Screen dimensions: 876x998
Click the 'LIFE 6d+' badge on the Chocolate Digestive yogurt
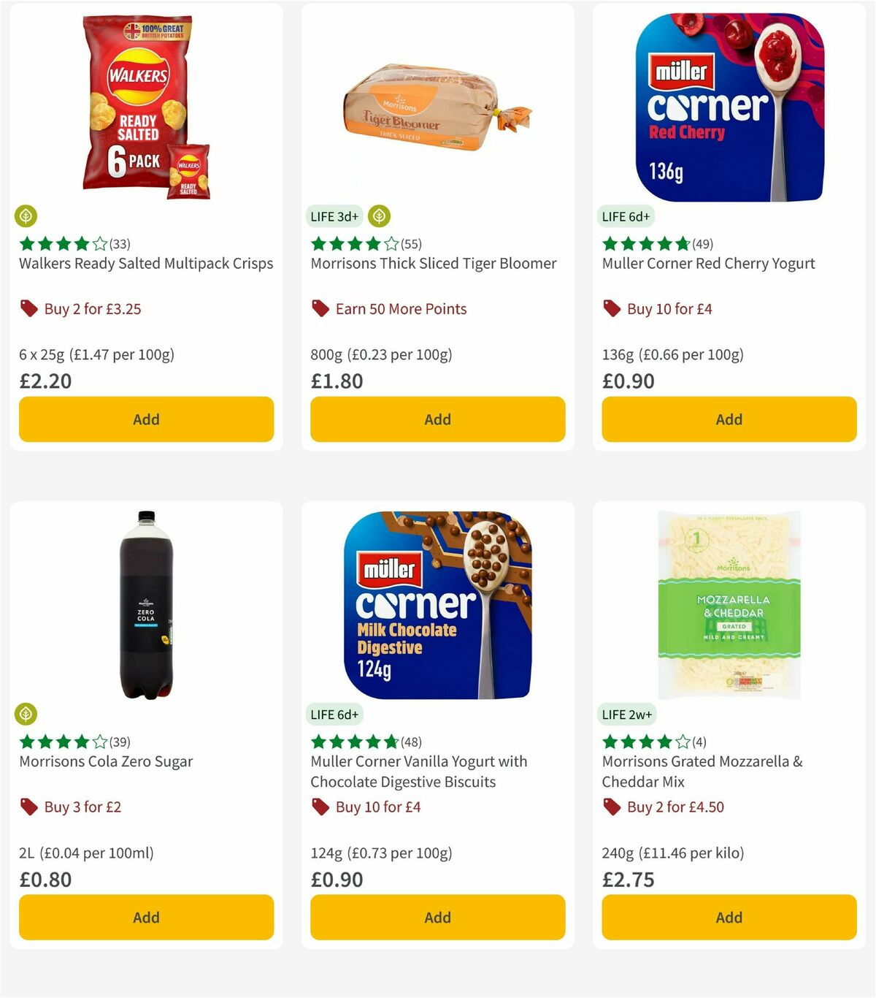pyautogui.click(x=334, y=714)
